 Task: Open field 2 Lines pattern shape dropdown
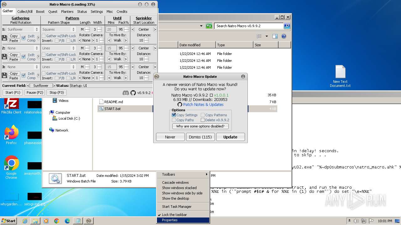59,48
